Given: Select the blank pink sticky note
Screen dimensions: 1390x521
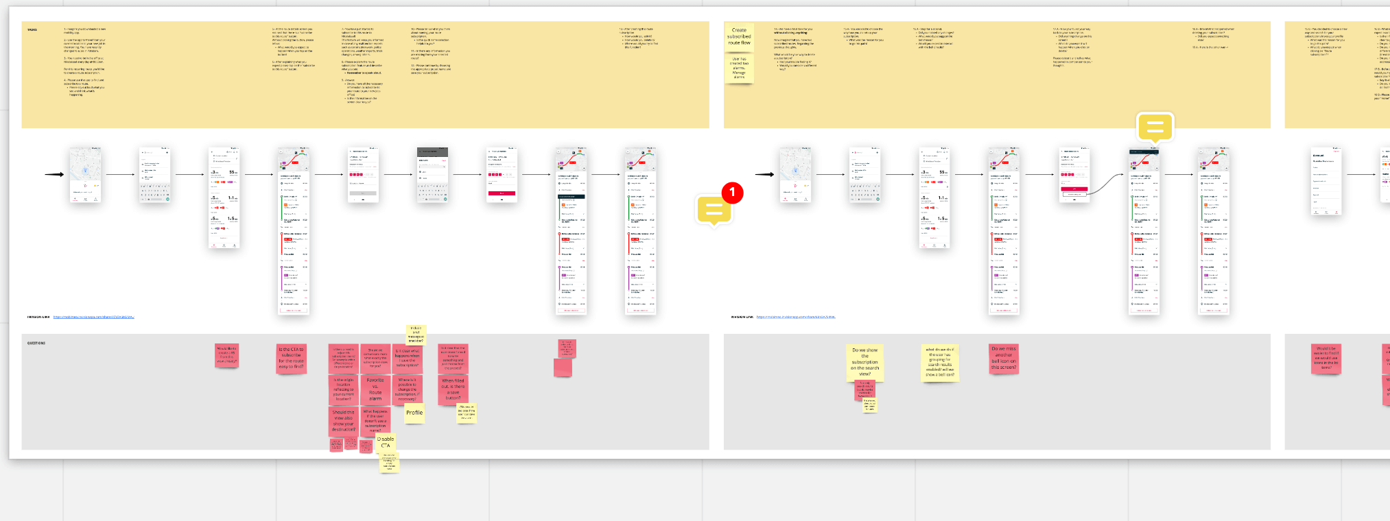Looking at the screenshot, I should pos(563,367).
